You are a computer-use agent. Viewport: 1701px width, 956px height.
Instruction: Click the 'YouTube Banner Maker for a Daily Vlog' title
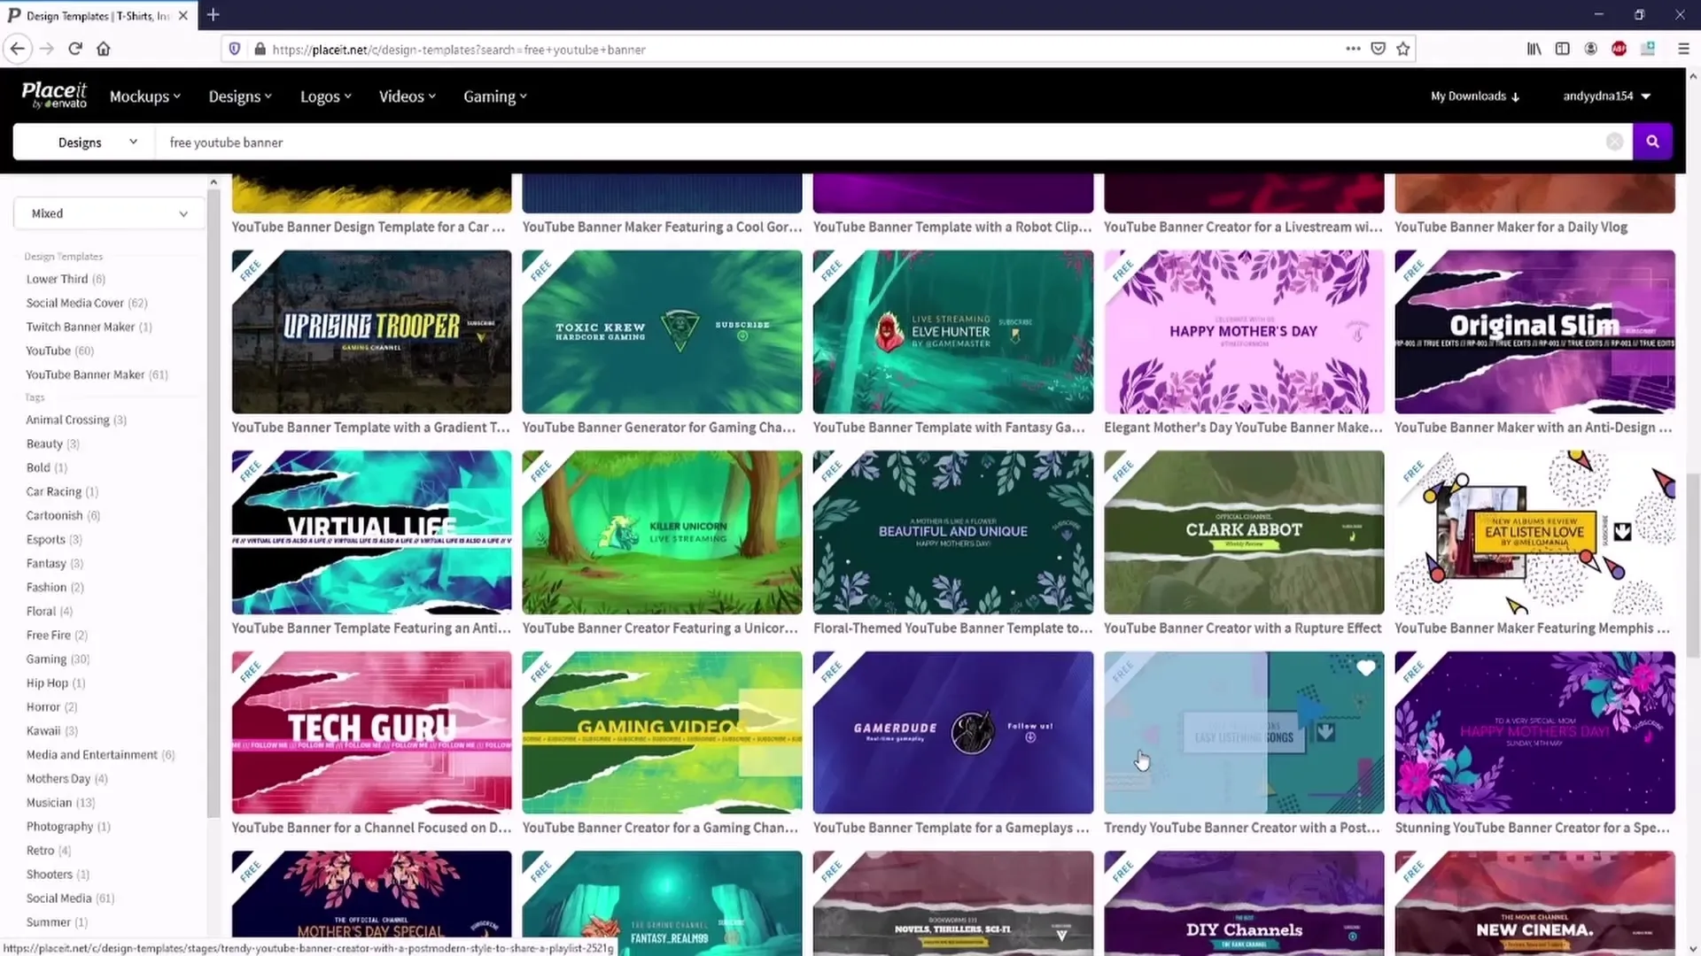(1511, 227)
